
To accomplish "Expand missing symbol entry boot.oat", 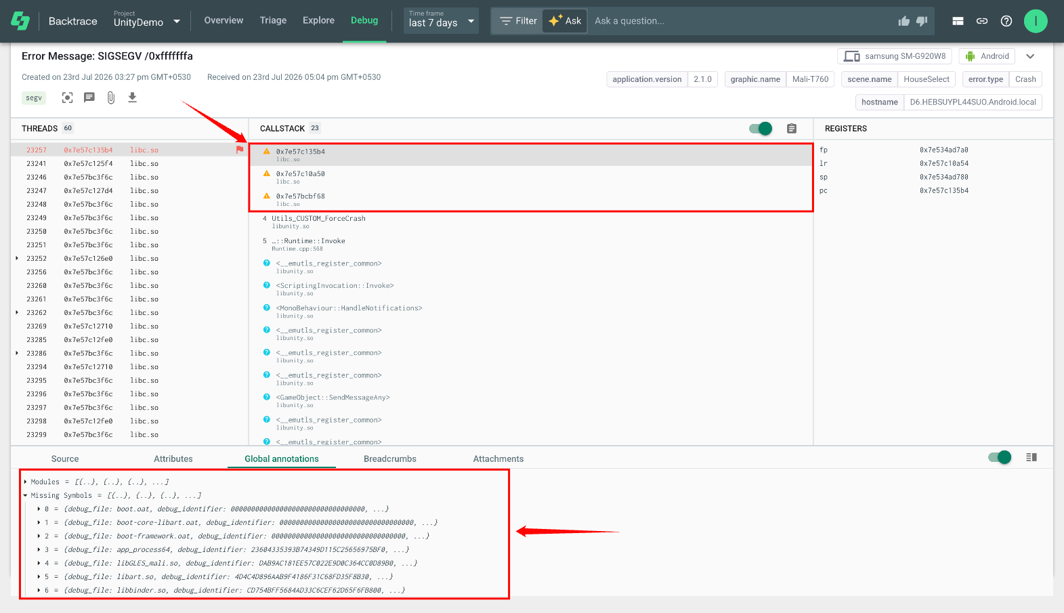I will (39, 509).
